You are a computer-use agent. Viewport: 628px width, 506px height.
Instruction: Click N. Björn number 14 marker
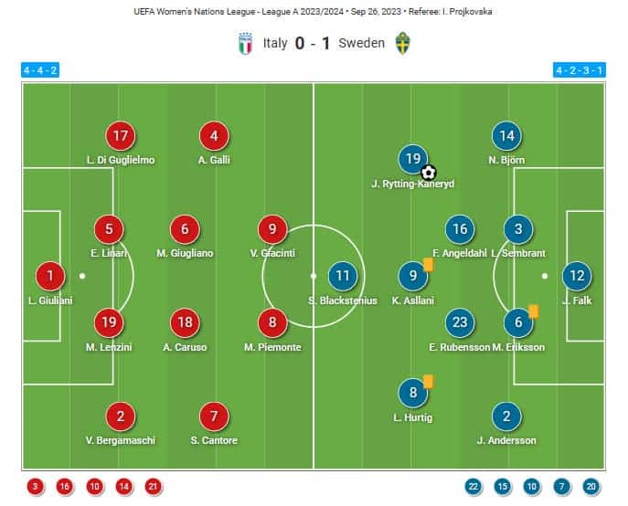pos(506,136)
